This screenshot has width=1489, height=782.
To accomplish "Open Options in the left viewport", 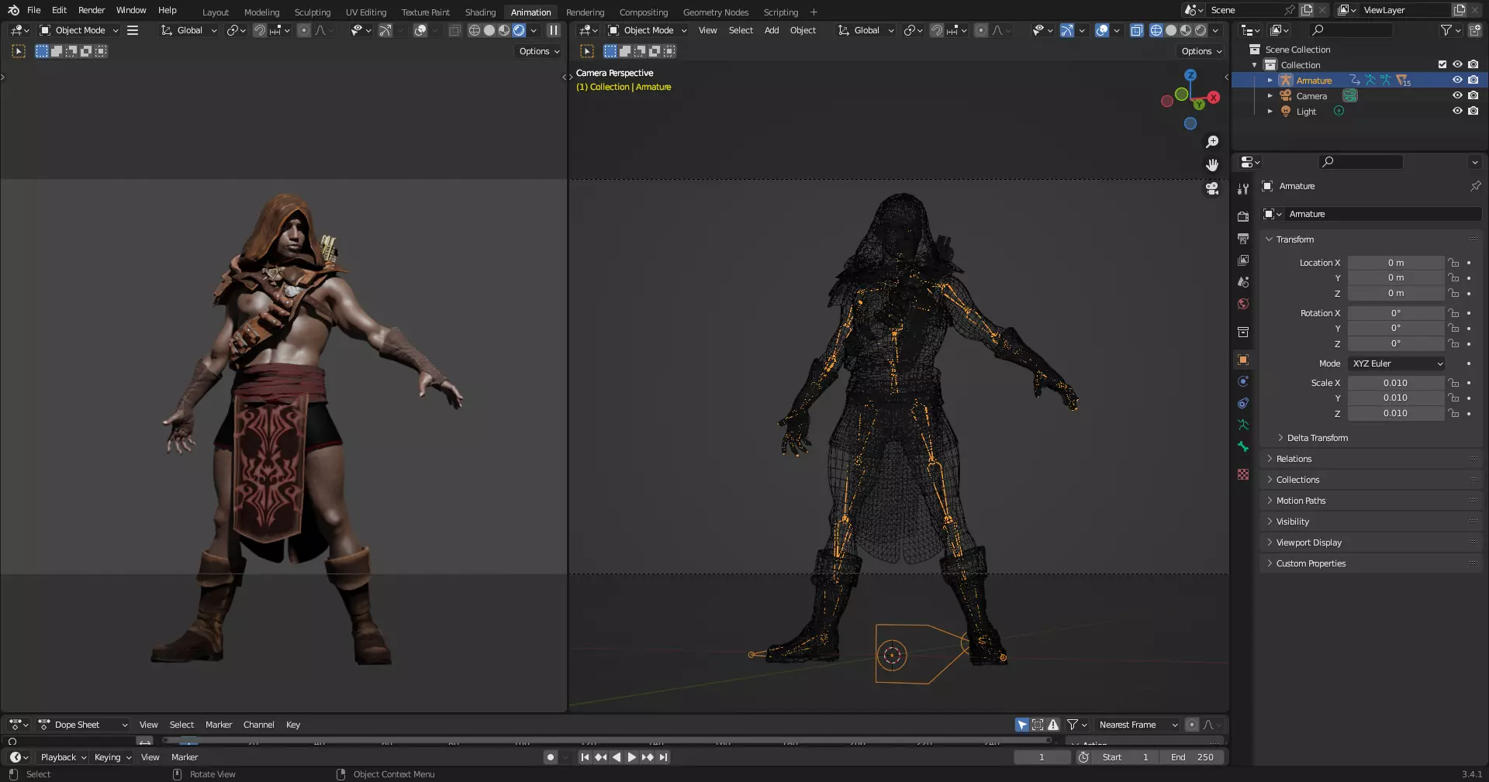I will 539,51.
